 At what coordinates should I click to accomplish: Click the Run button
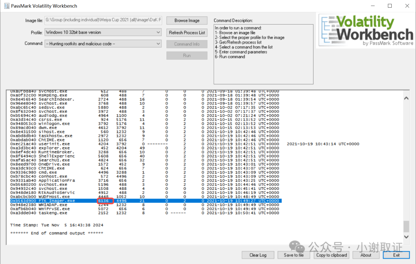(187, 55)
